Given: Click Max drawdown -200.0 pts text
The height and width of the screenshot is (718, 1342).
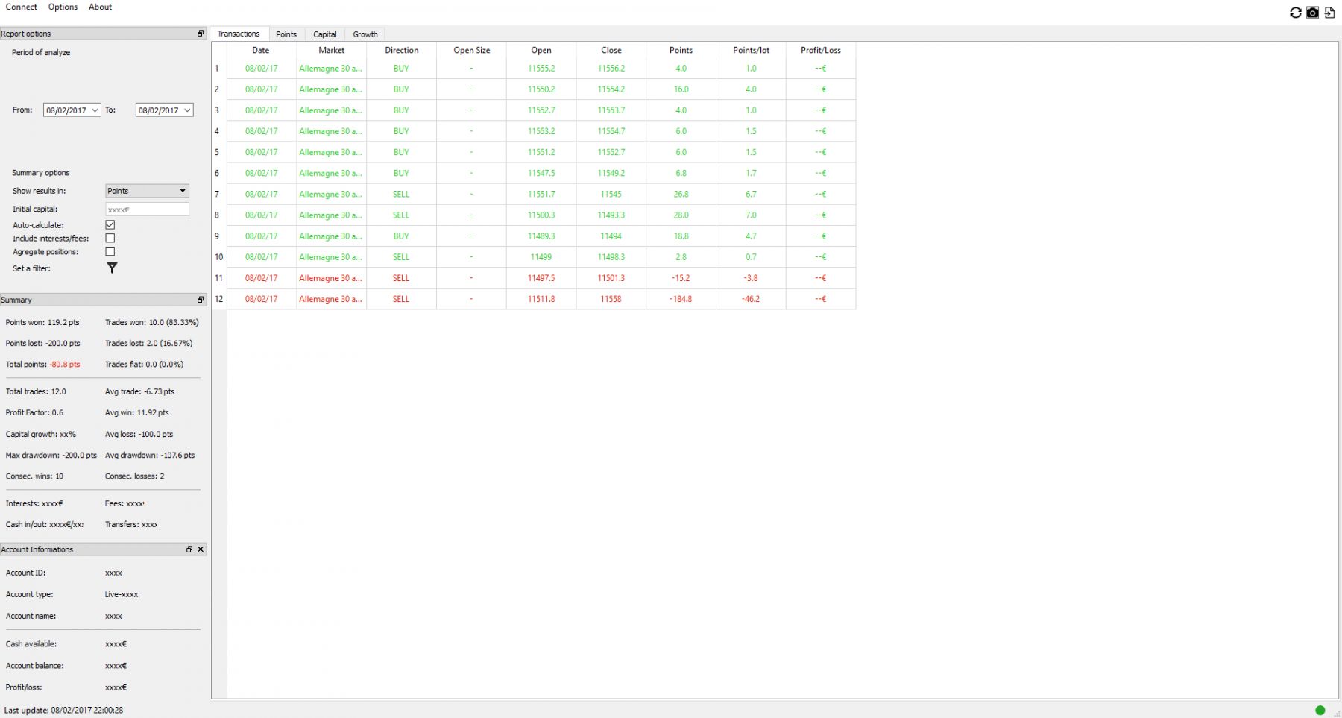Looking at the screenshot, I should 51,456.
